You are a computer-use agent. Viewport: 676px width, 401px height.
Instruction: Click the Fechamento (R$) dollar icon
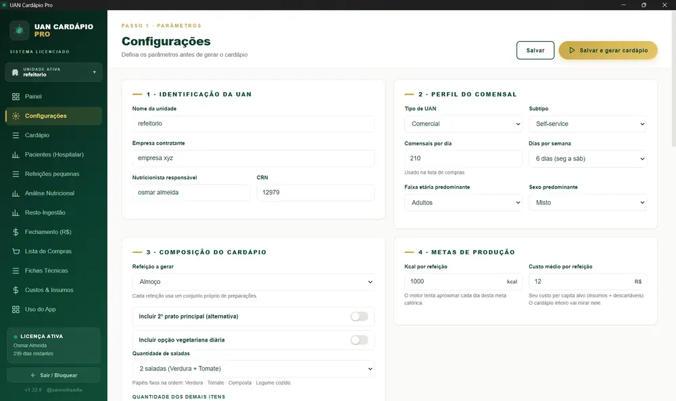pyautogui.click(x=16, y=232)
